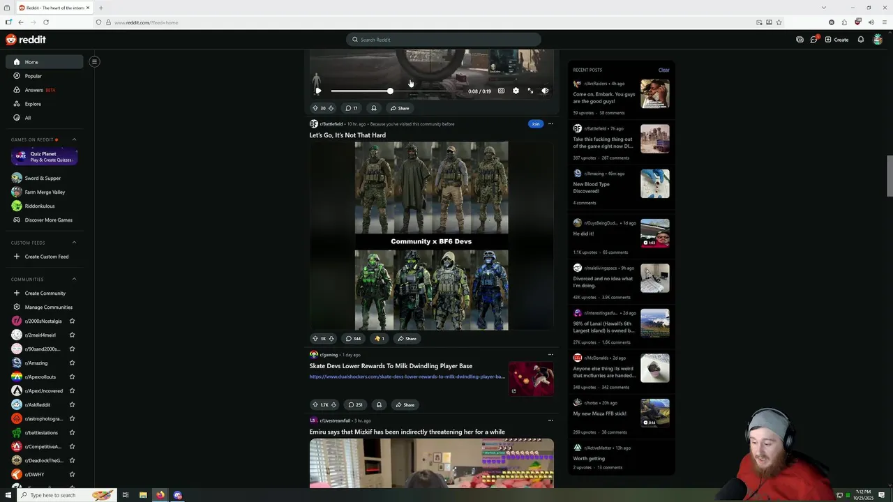Image resolution: width=893 pixels, height=502 pixels.
Task: Join the r/Battlefield community
Action: coord(535,124)
